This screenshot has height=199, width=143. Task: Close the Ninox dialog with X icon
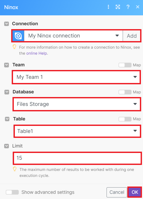tap(138, 7)
